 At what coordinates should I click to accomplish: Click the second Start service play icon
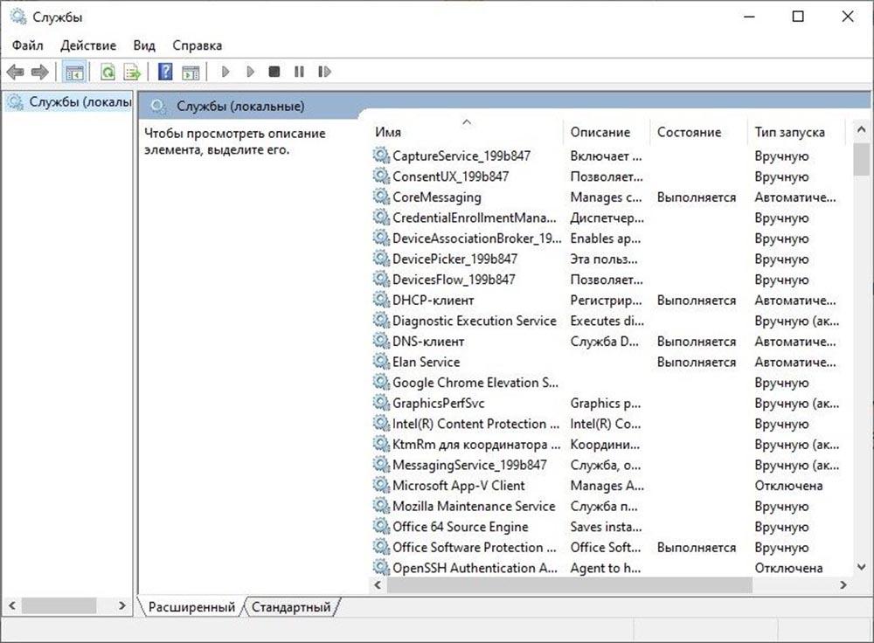(x=250, y=72)
